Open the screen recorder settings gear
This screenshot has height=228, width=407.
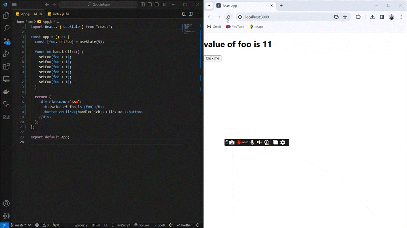[x=283, y=142]
